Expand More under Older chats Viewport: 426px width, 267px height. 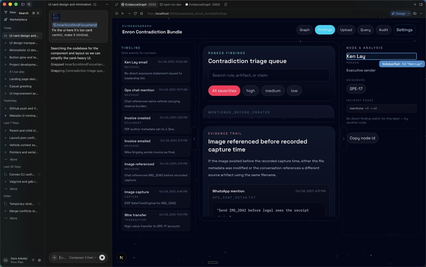click(13, 218)
